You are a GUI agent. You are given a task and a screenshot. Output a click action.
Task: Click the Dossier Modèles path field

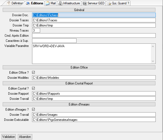coord(93,78)
